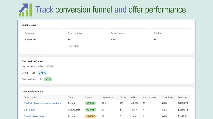213x119 pixels.
Task: Open the Cart Upsell offer link
Action: click(x=30, y=110)
